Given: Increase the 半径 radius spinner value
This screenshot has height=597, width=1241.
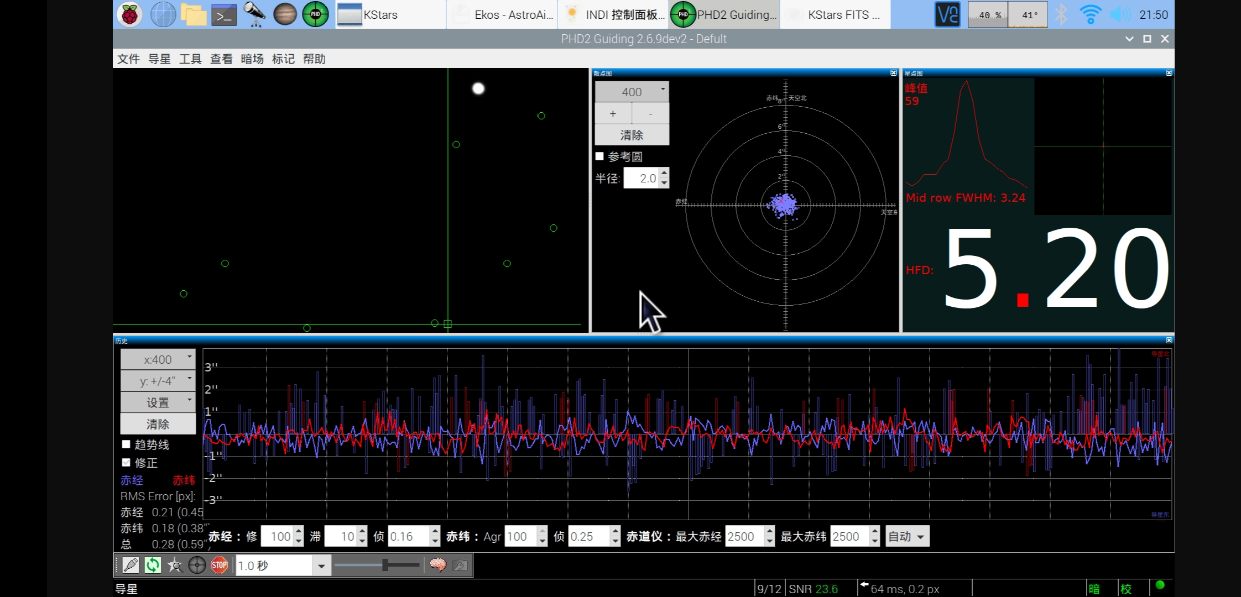Looking at the screenshot, I should pyautogui.click(x=664, y=173).
